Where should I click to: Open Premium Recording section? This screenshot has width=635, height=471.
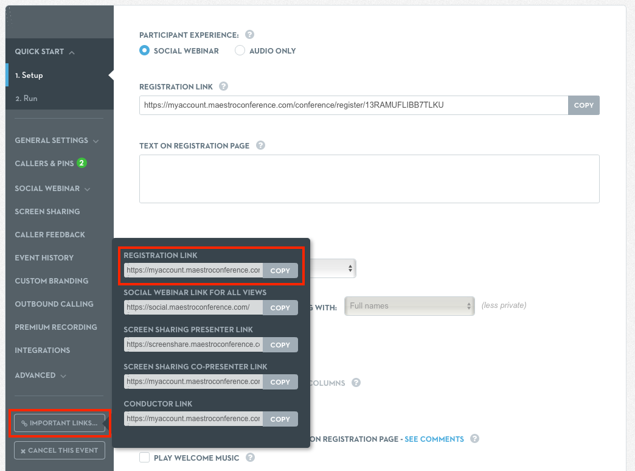[x=56, y=327]
